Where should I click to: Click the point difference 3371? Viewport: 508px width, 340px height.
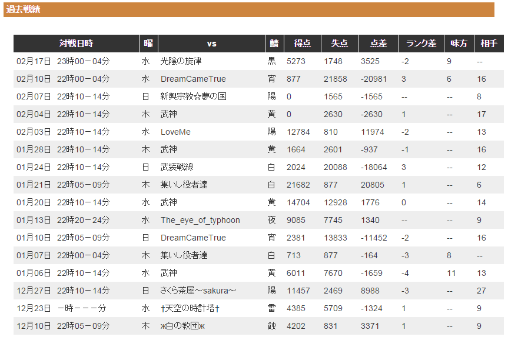coord(370,326)
